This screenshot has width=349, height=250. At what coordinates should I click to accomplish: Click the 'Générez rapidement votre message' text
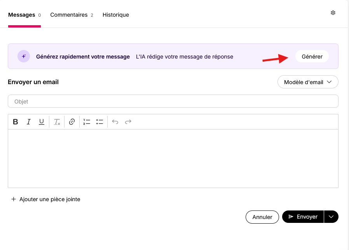[x=83, y=57]
